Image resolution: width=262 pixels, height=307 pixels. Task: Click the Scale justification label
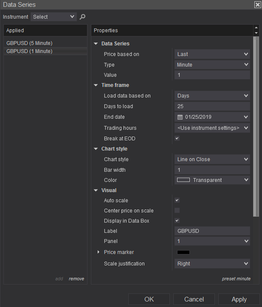tap(124, 264)
